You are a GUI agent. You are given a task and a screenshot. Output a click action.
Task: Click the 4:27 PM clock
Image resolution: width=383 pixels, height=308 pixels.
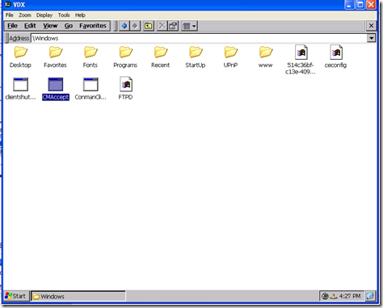coord(350,296)
